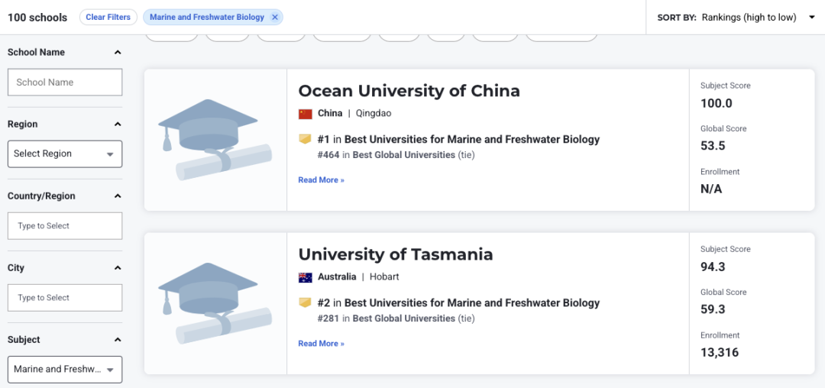This screenshot has width=825, height=388.
Task: Click the Clear Filters button
Action: pyautogui.click(x=108, y=17)
